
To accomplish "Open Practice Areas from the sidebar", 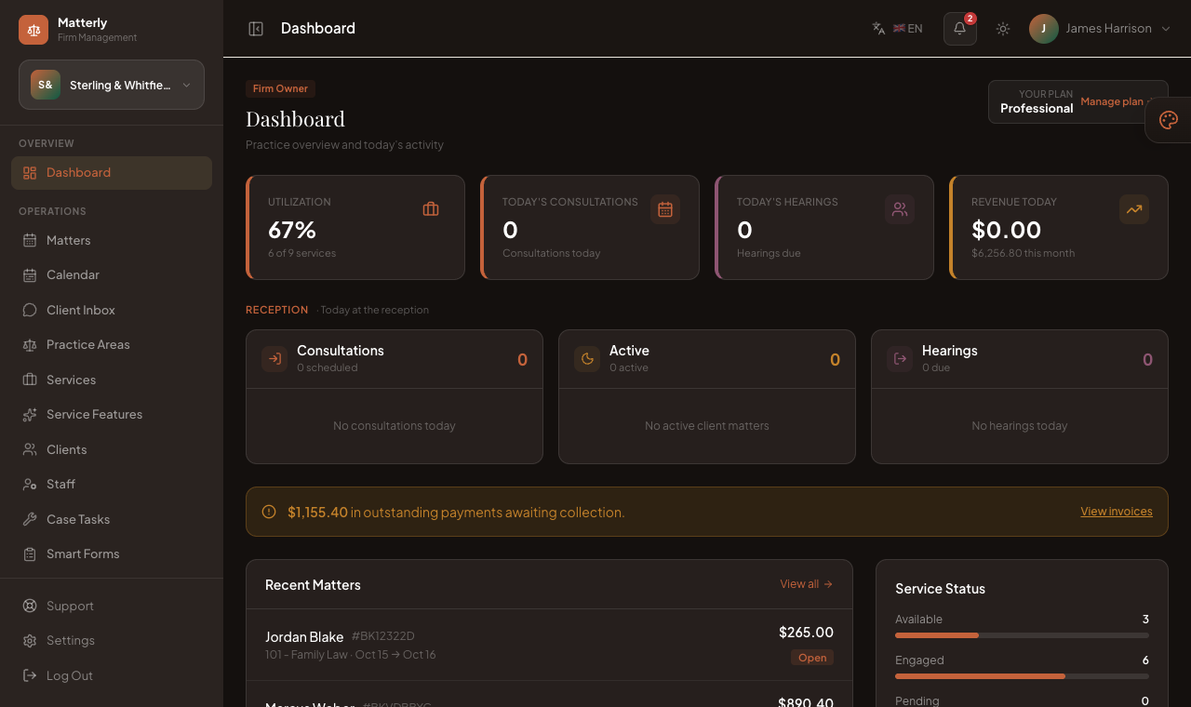I will point(112,345).
